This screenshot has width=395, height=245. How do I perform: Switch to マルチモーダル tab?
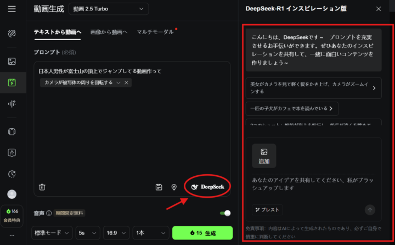(155, 32)
